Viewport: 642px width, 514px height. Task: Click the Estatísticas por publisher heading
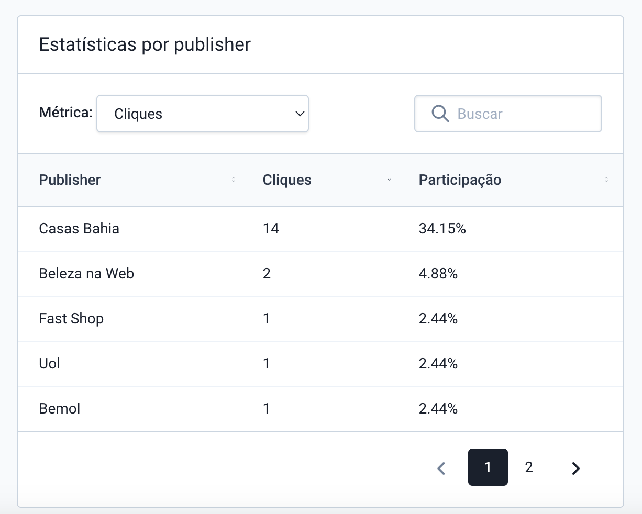tap(145, 45)
